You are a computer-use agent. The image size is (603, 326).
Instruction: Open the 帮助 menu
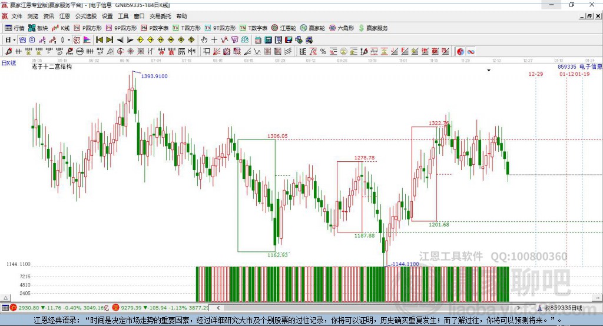(x=181, y=16)
